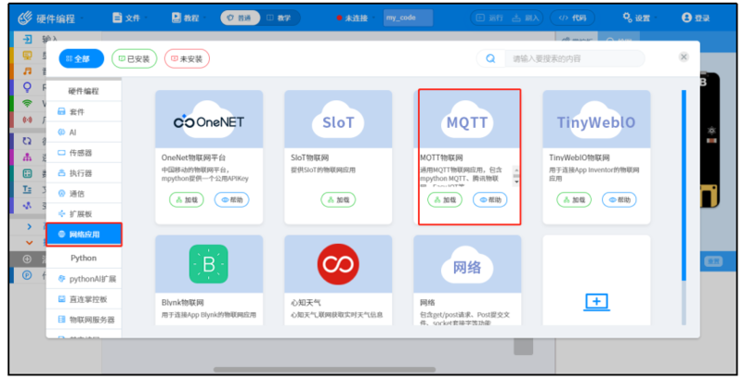
Task: Click the display category monitor icon
Action: click(x=28, y=56)
